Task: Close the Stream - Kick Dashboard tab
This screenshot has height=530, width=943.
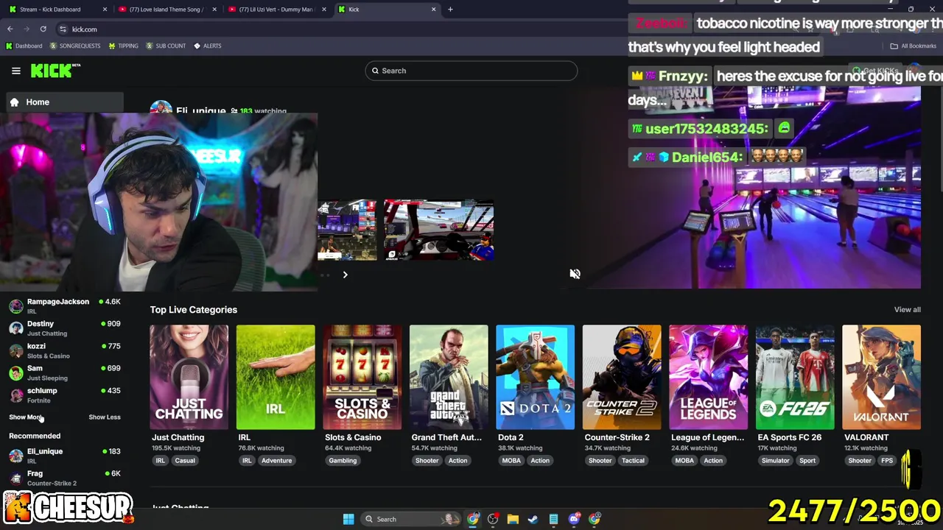Action: pos(105,10)
